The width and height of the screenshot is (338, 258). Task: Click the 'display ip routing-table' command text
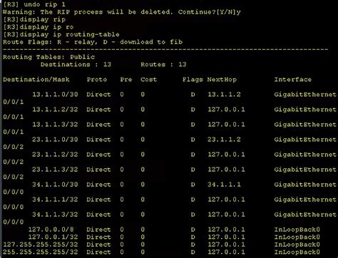point(69,34)
